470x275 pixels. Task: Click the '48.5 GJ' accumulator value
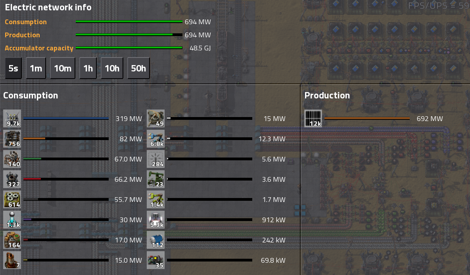(200, 48)
